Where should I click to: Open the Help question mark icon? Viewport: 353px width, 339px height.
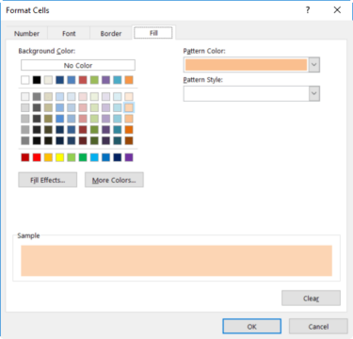tap(308, 10)
